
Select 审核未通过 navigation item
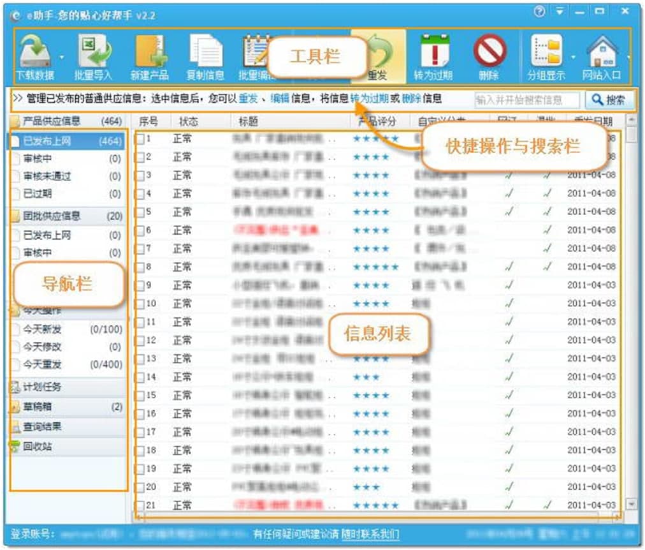(x=67, y=176)
